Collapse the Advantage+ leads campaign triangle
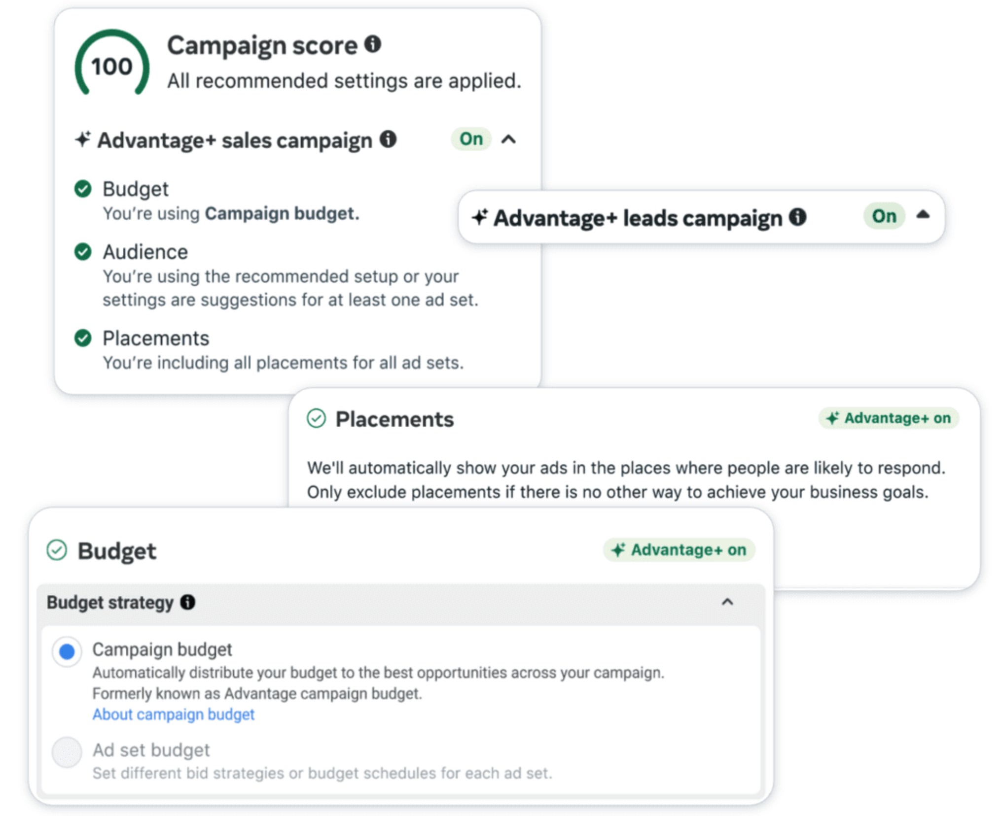The width and height of the screenshot is (1002, 816). [923, 214]
